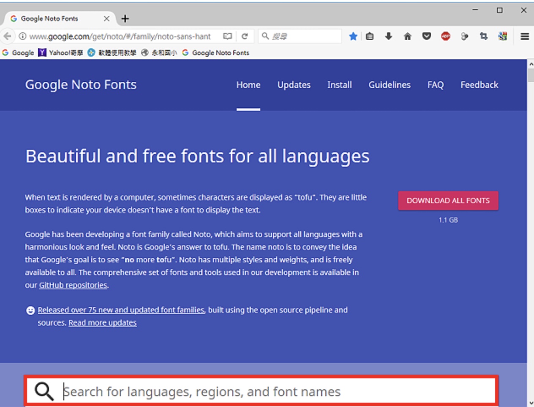
Task: Open the downloads arrow icon
Action: (389, 36)
